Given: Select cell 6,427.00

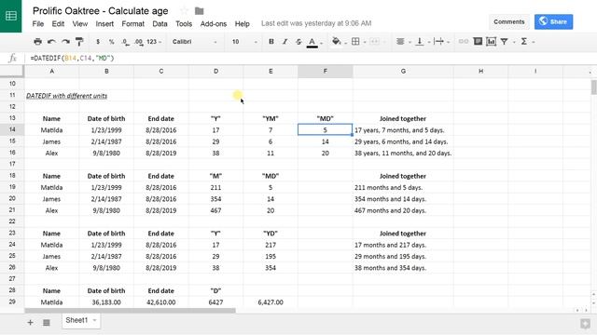Looking at the screenshot, I should 271,302.
